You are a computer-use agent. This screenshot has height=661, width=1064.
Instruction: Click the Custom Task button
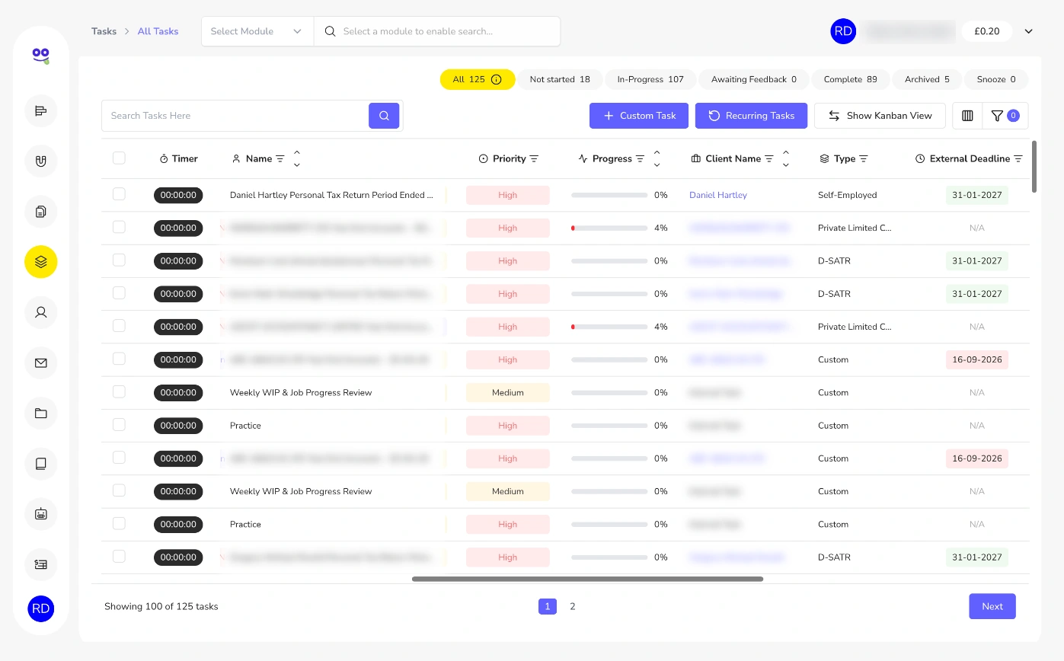pyautogui.click(x=639, y=116)
